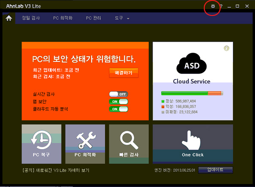255x187 pixels.
Task: Disable the 웹 보안 toggle
Action: pyautogui.click(x=119, y=101)
